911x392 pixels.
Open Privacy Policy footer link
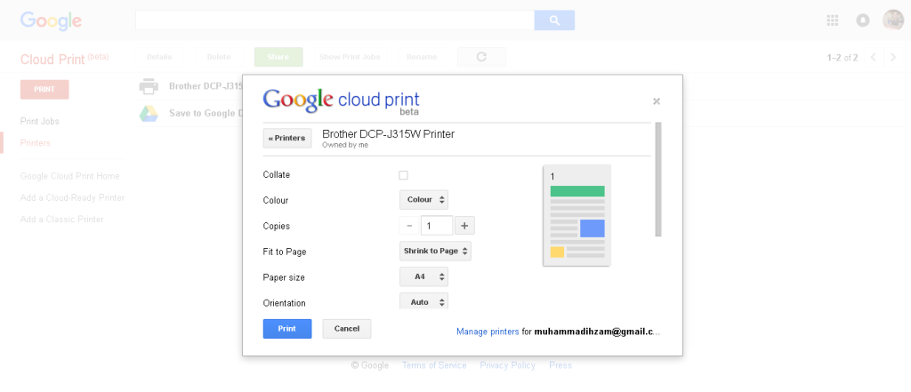point(507,365)
